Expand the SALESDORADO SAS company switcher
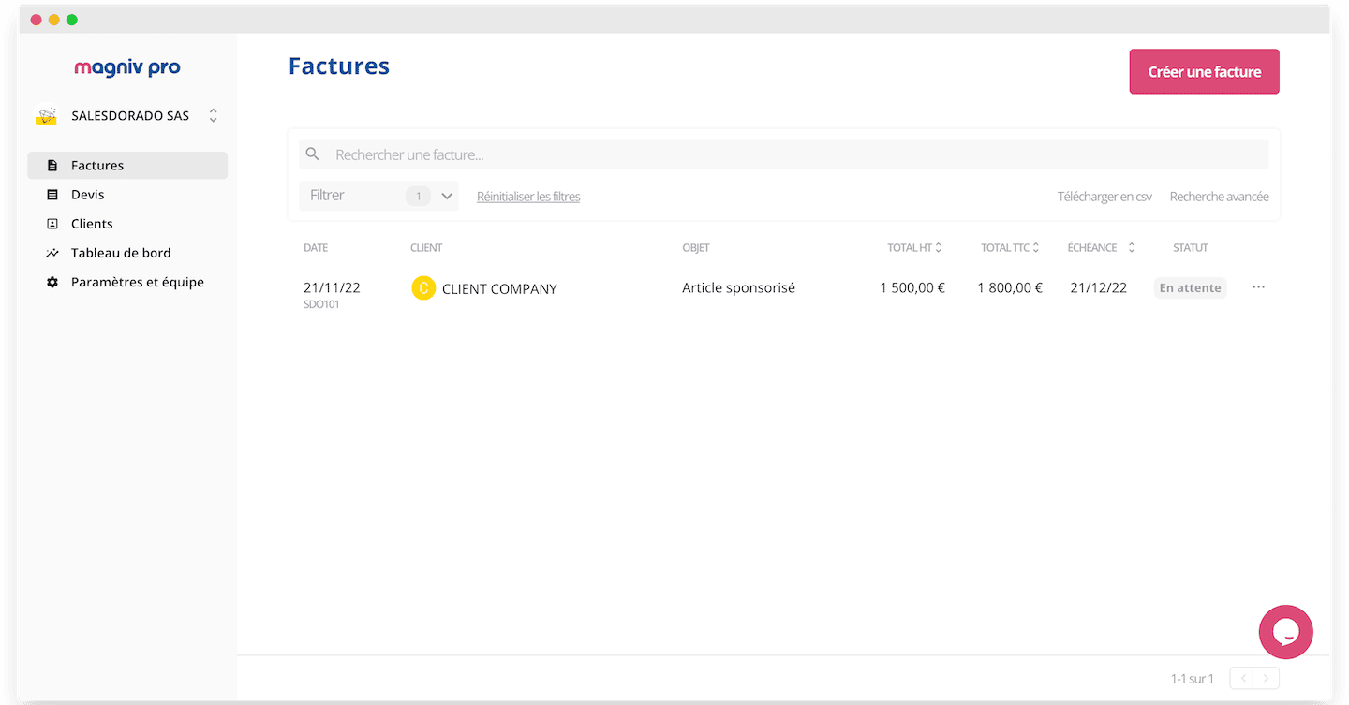 coord(213,115)
